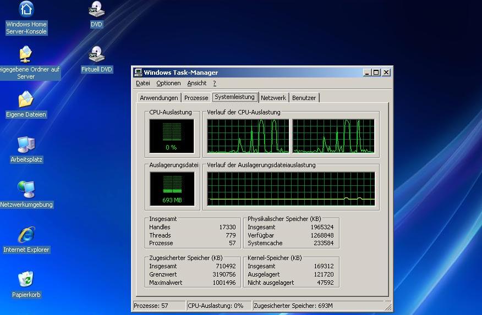Click the Auslagerungsdatei 693 MB gauge
The image size is (482, 315).
tap(172, 189)
